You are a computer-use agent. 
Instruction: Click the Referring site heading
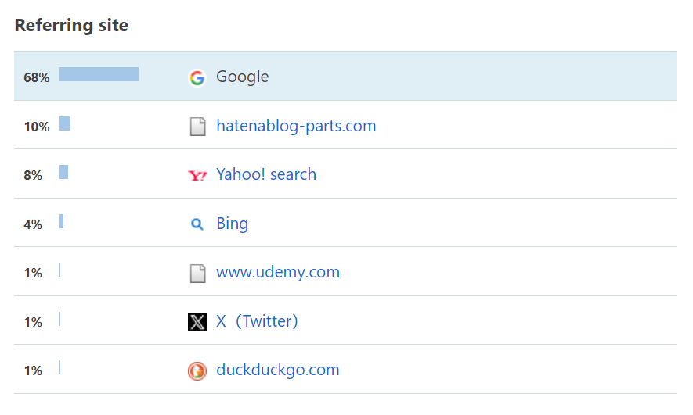(x=71, y=25)
